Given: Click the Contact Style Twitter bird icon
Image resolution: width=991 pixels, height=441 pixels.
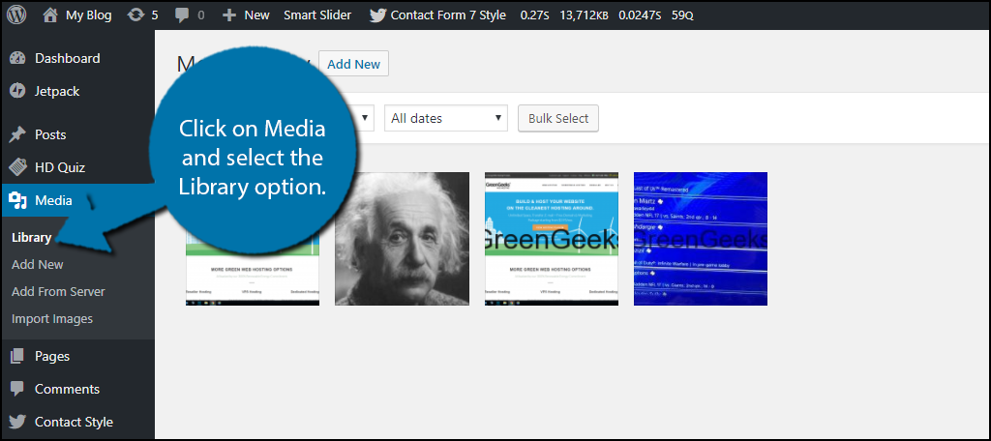Looking at the screenshot, I should click(17, 422).
